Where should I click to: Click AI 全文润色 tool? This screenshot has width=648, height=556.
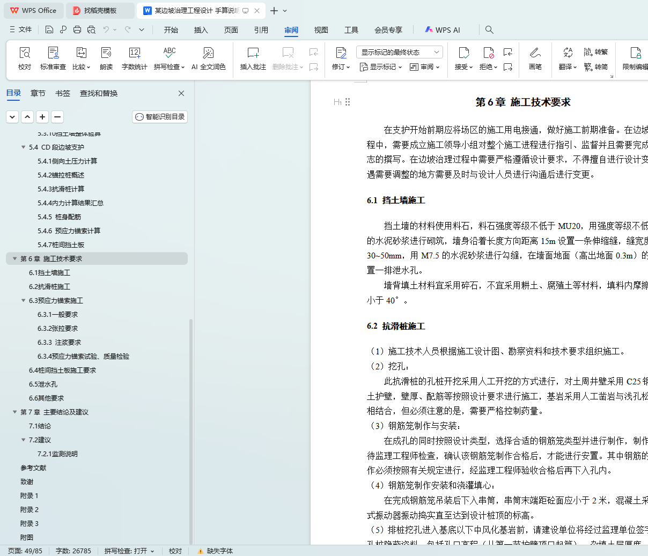(x=209, y=58)
